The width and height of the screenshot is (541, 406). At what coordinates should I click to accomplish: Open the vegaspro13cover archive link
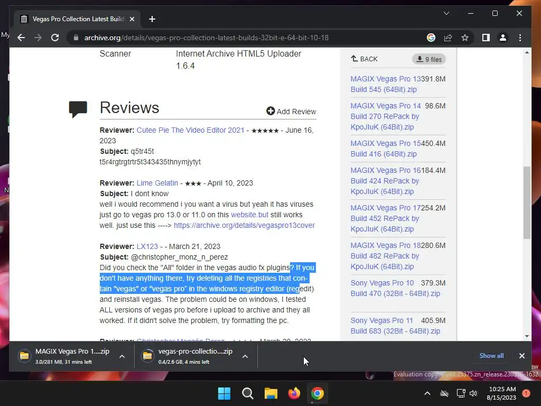click(244, 225)
